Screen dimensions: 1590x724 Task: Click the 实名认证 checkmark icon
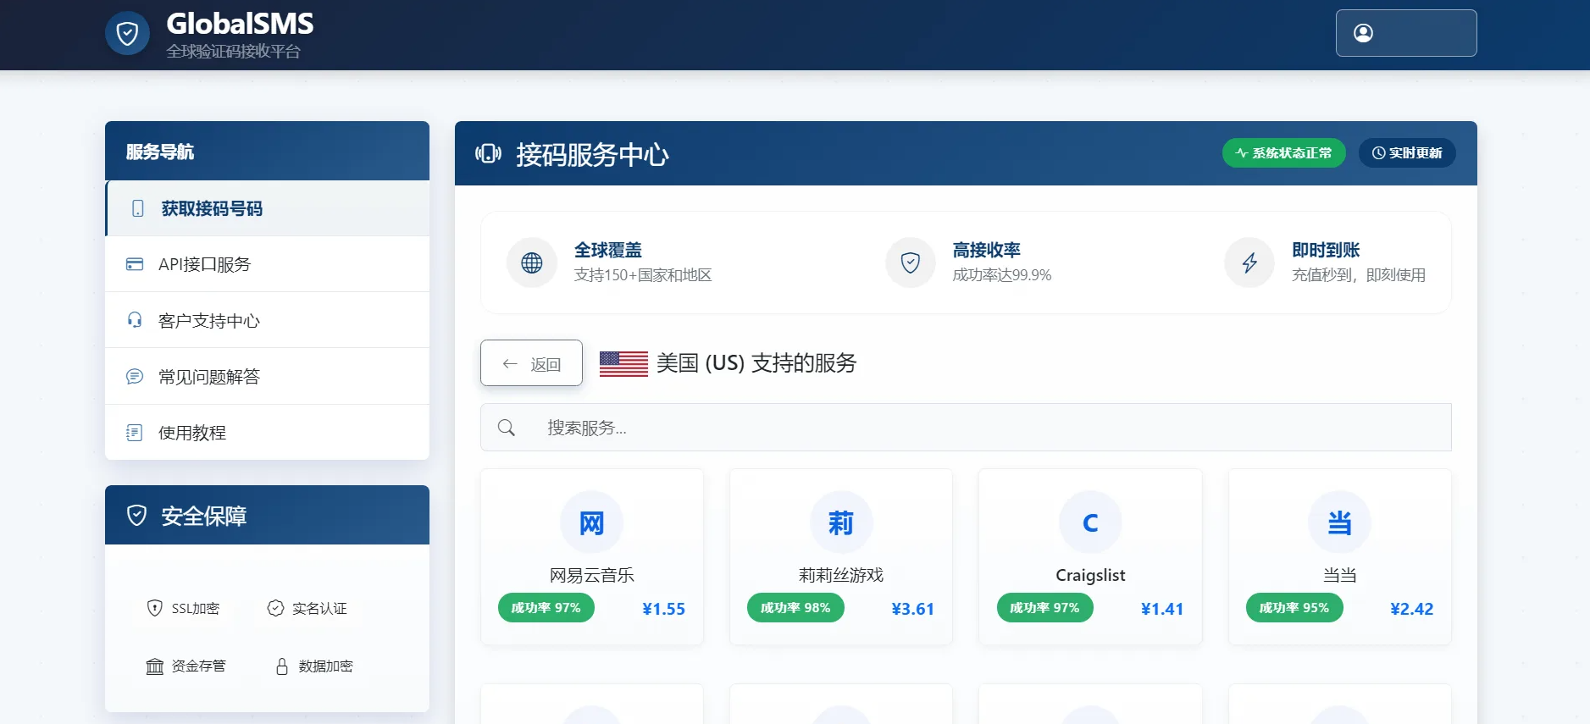tap(275, 608)
